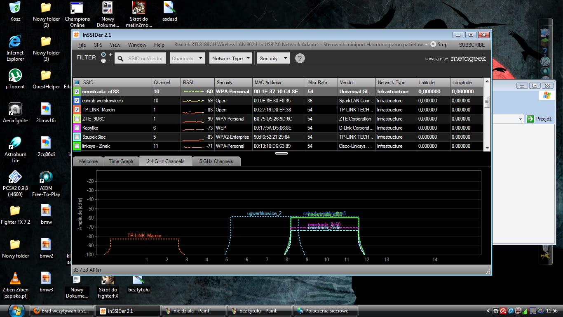Open the wireless adapter selection dropdown arrow

coord(426,45)
